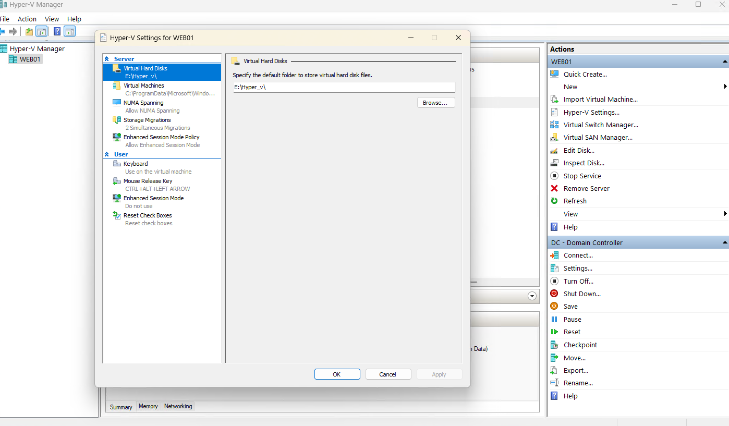The height and width of the screenshot is (426, 729).
Task: Collapse the WEB01 actions group
Action: tap(725, 62)
